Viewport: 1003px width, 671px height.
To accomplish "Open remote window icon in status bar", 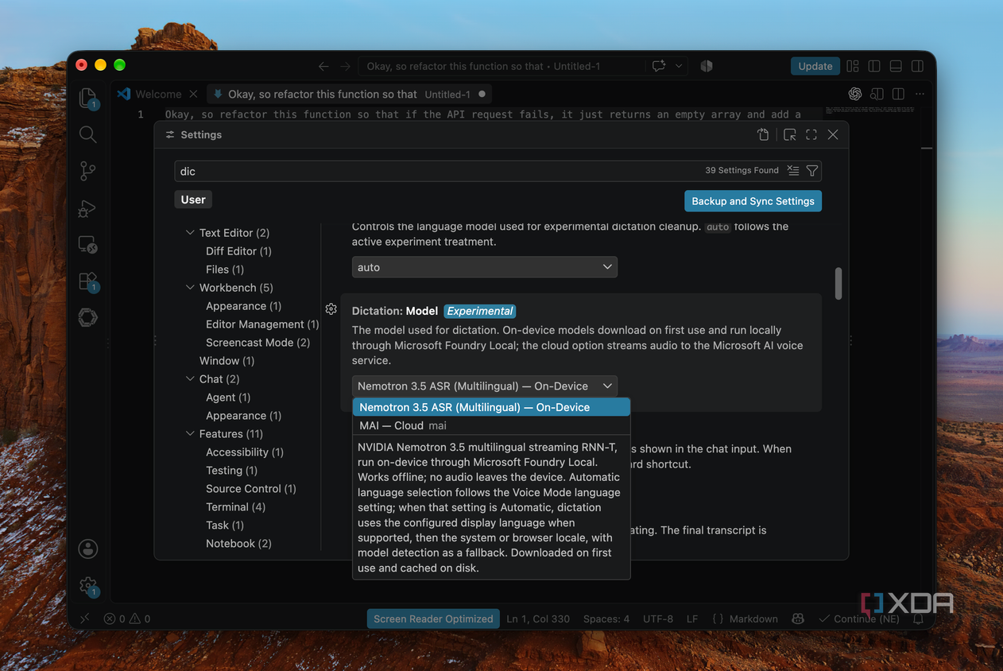I will pos(85,619).
